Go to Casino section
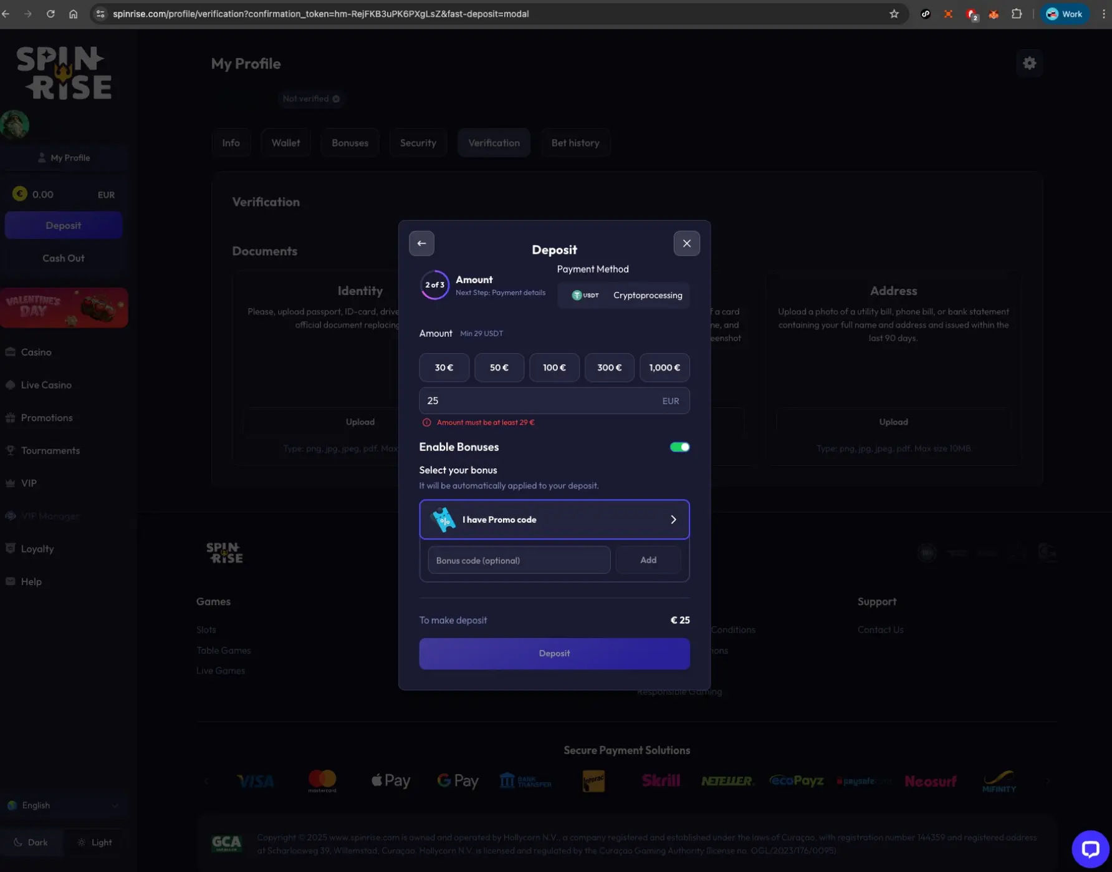Screen dimensions: 1112x872 (x=36, y=352)
